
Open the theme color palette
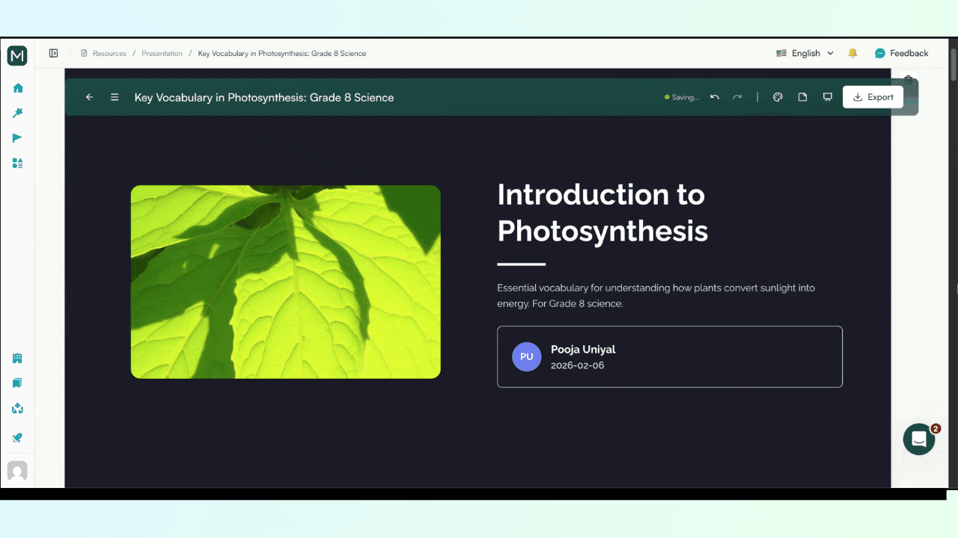[x=778, y=96]
